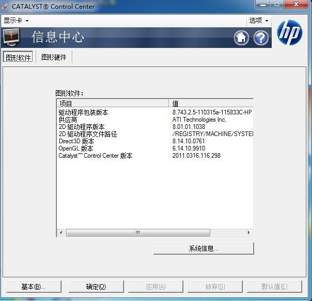Select the 2D 驱动程序文件路径 row
The width and height of the screenshot is (312, 301).
[155, 134]
